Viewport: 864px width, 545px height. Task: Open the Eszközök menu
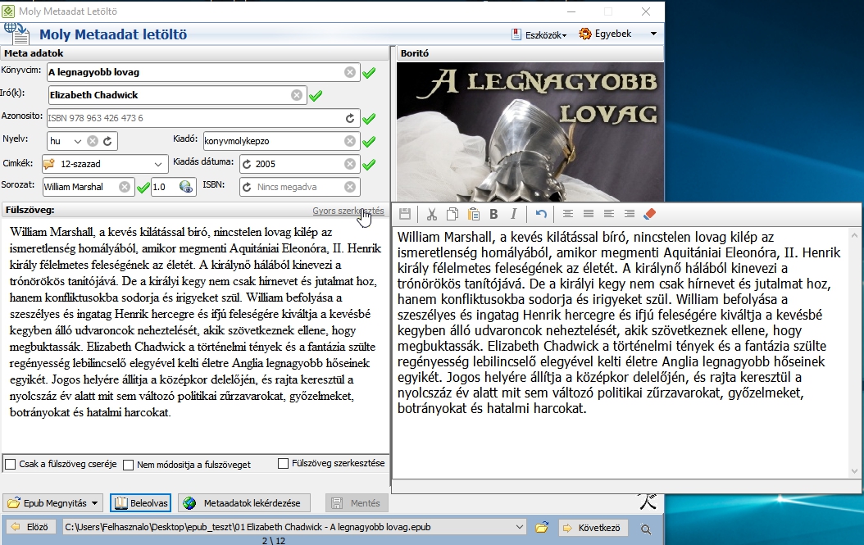point(539,34)
